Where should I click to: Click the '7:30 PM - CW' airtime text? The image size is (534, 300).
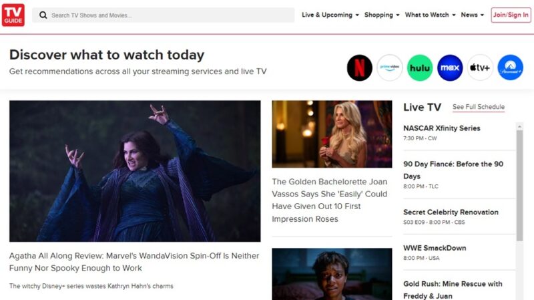click(x=420, y=138)
